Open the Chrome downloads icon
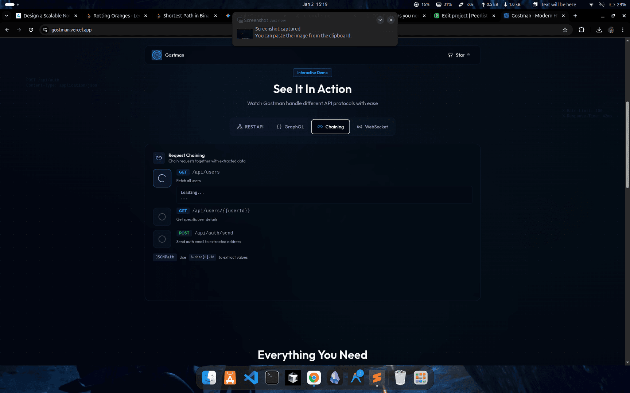This screenshot has height=393, width=630. pyautogui.click(x=599, y=30)
